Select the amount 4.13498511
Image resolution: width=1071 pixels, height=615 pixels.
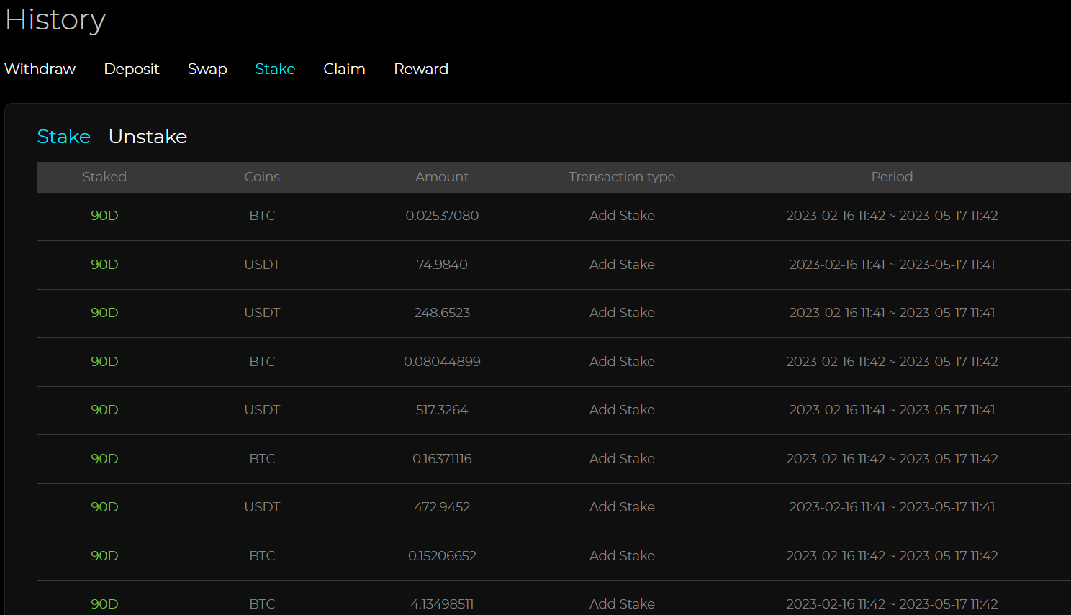tap(442, 604)
